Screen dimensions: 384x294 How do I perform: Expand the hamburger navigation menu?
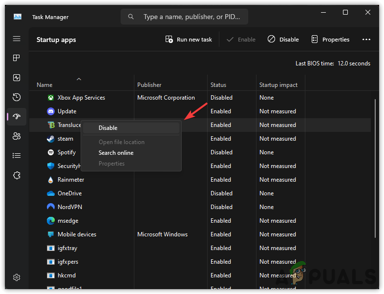[17, 39]
